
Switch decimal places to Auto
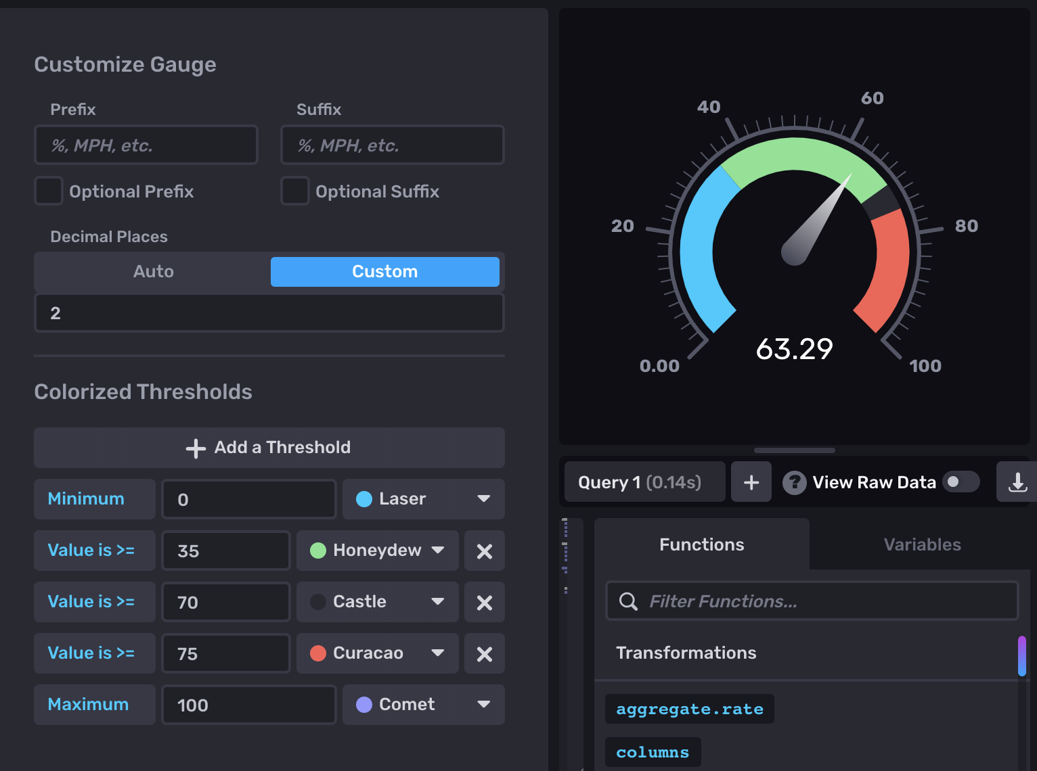[154, 272]
